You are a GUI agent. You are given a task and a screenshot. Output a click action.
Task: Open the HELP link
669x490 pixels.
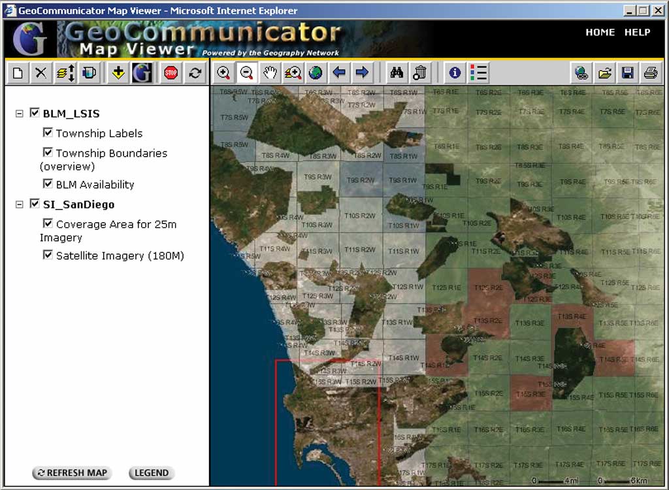pyautogui.click(x=638, y=33)
